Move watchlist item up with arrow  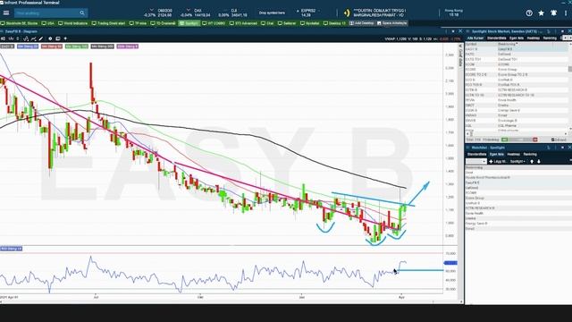(x=532, y=161)
